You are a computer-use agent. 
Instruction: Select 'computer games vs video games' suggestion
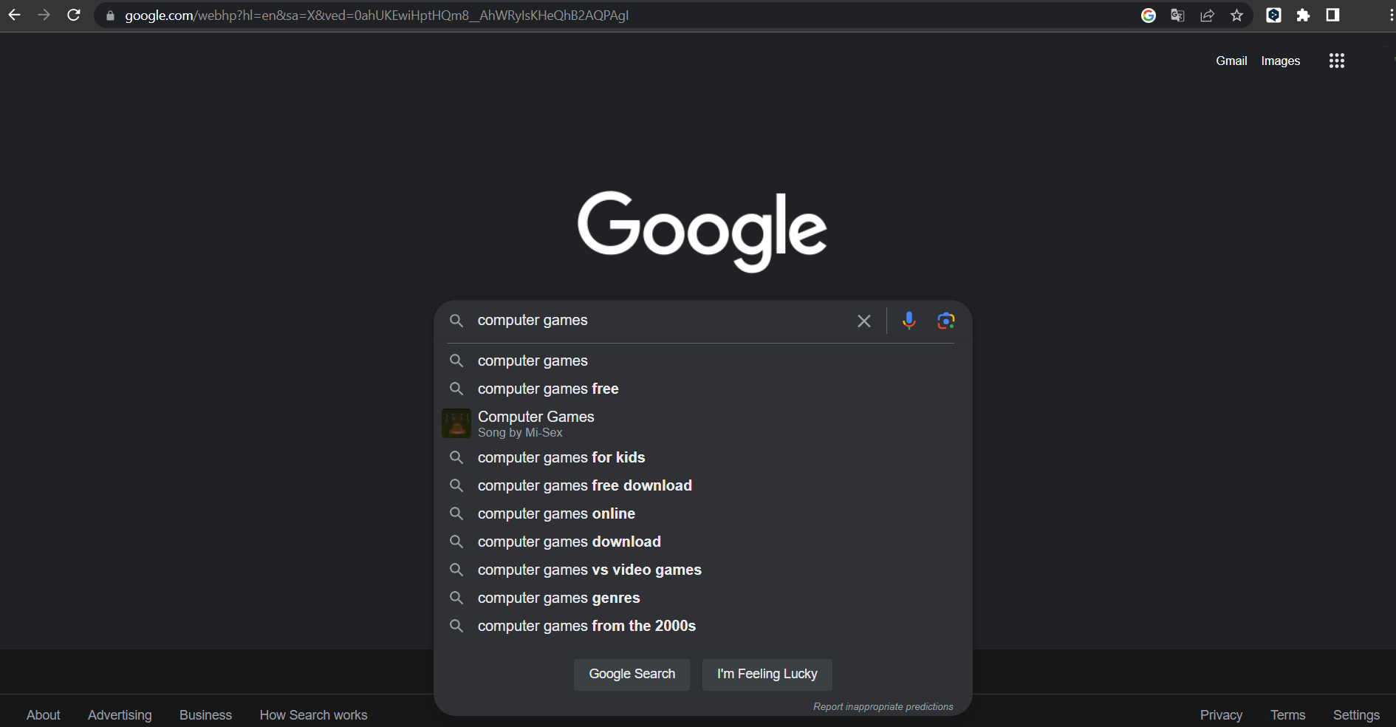(x=702, y=570)
